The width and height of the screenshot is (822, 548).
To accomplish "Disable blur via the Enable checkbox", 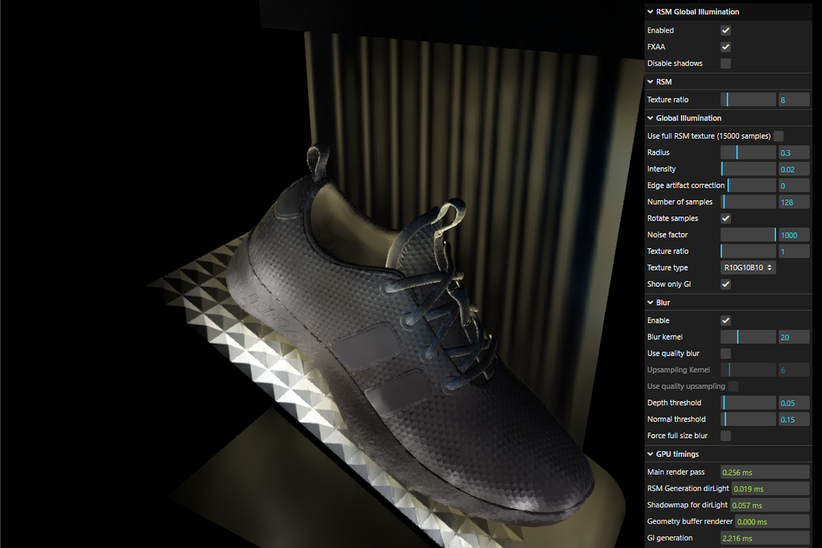I will tap(725, 320).
